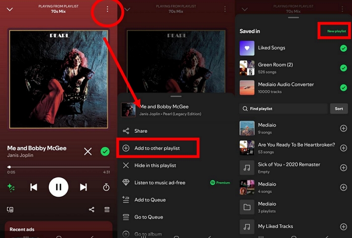Tap the magnifier icon in Find playlist
This screenshot has height=238, width=352.
coord(245,109)
